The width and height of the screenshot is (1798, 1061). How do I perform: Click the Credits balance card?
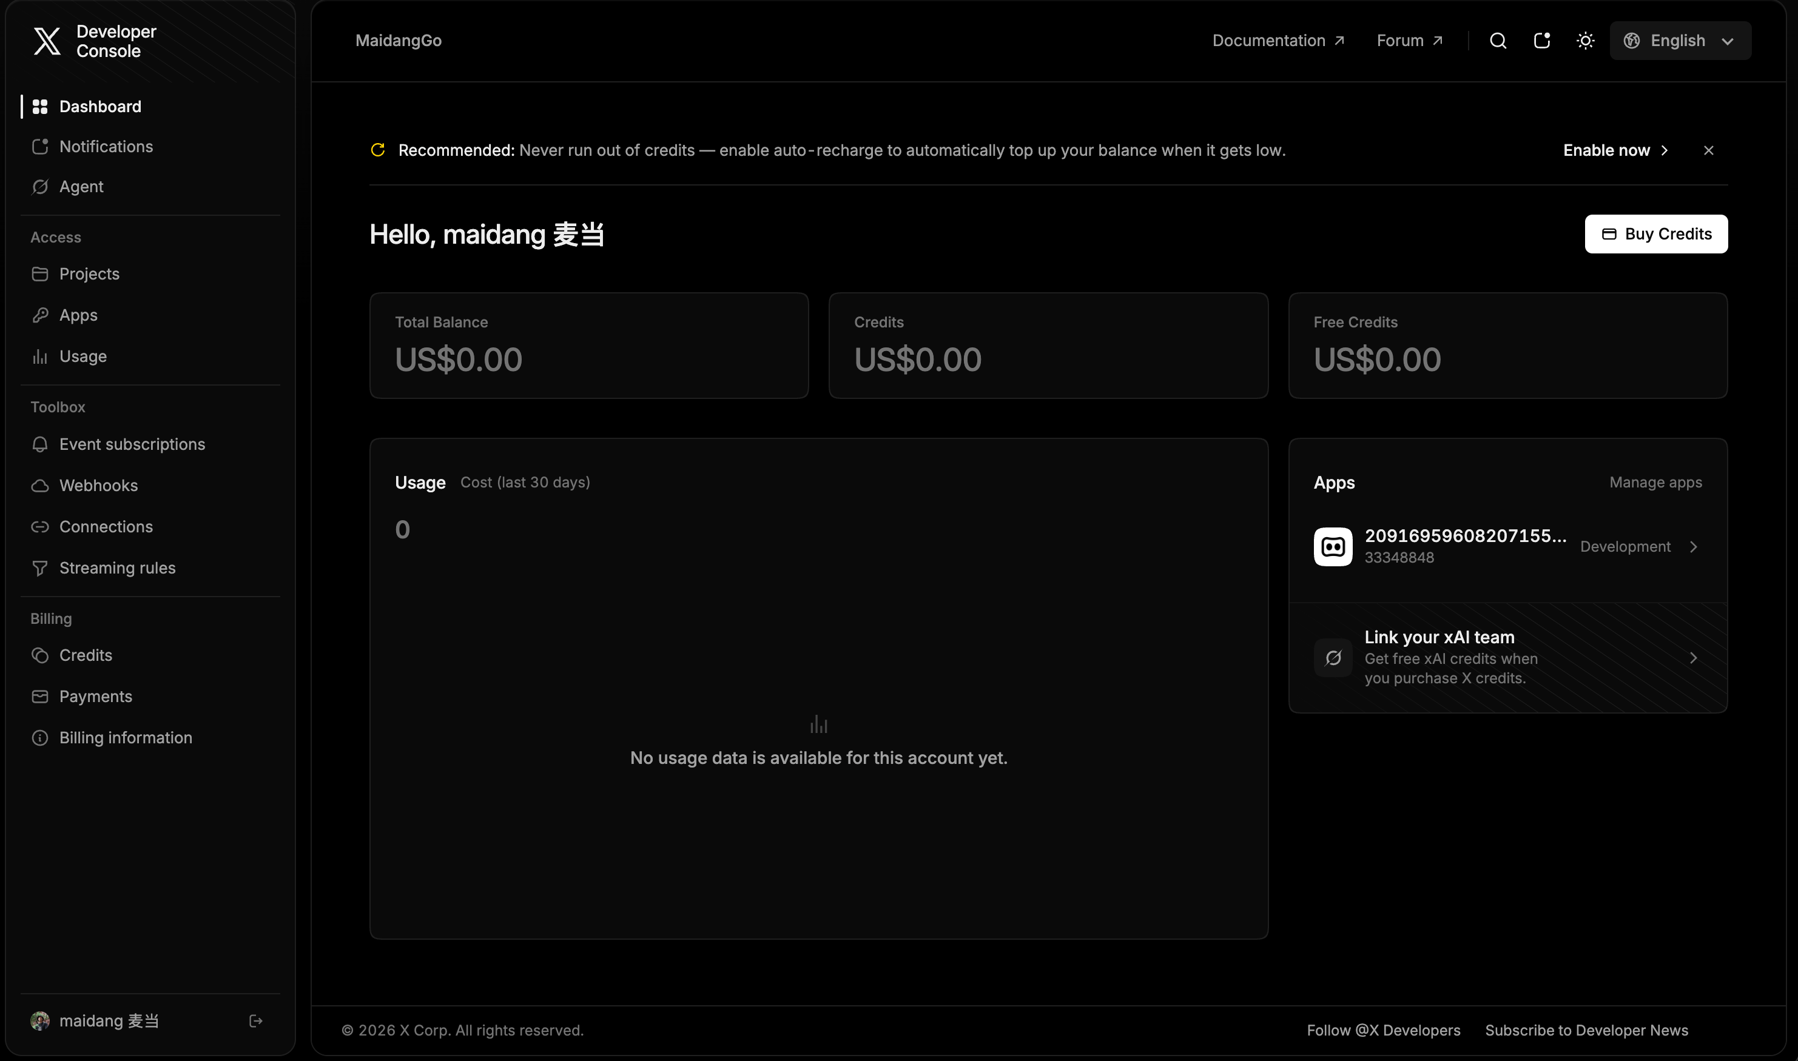1048,346
